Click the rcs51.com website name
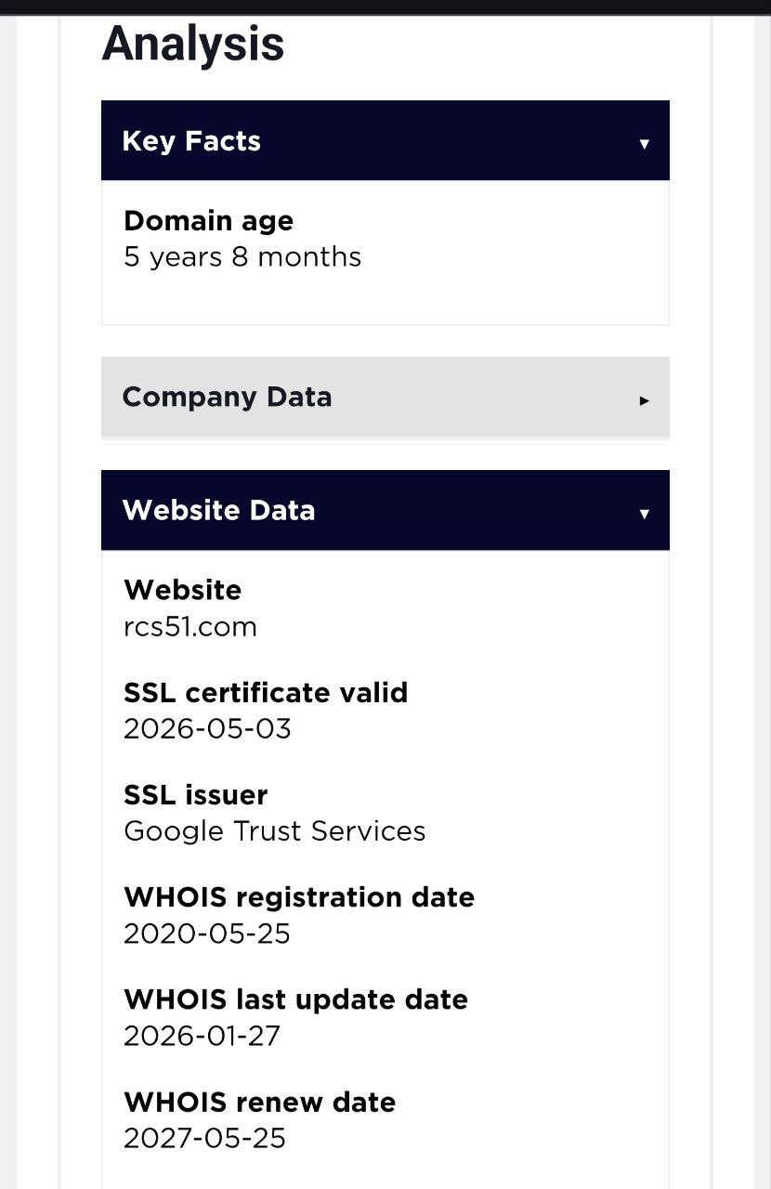 pos(190,627)
